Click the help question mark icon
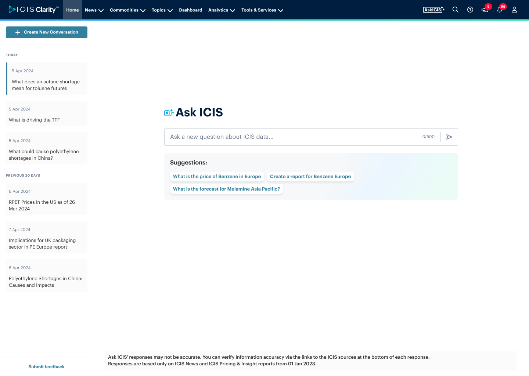Screen dimensions: 529x376 tap(470, 10)
